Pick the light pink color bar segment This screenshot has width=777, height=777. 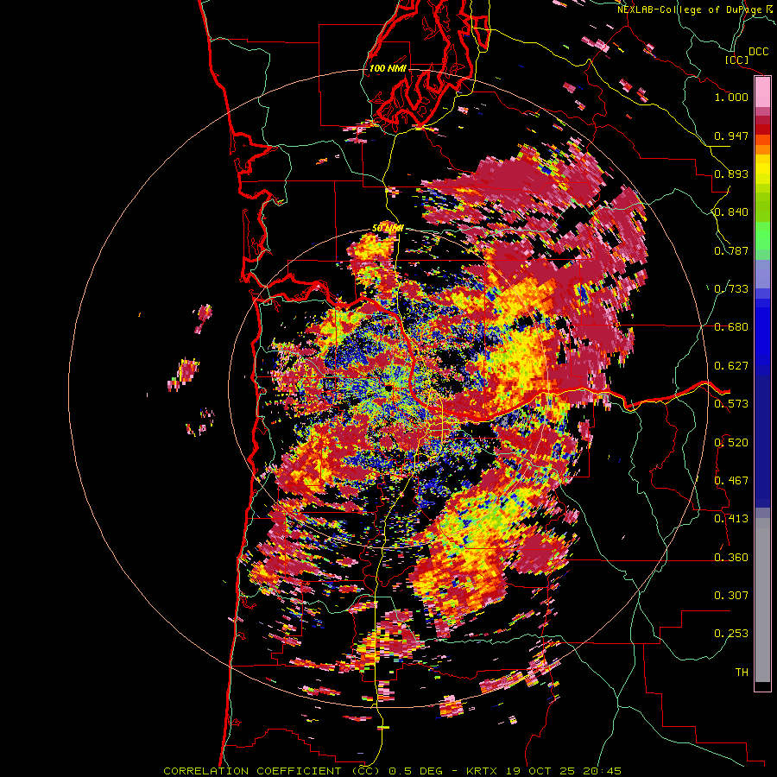click(x=762, y=92)
